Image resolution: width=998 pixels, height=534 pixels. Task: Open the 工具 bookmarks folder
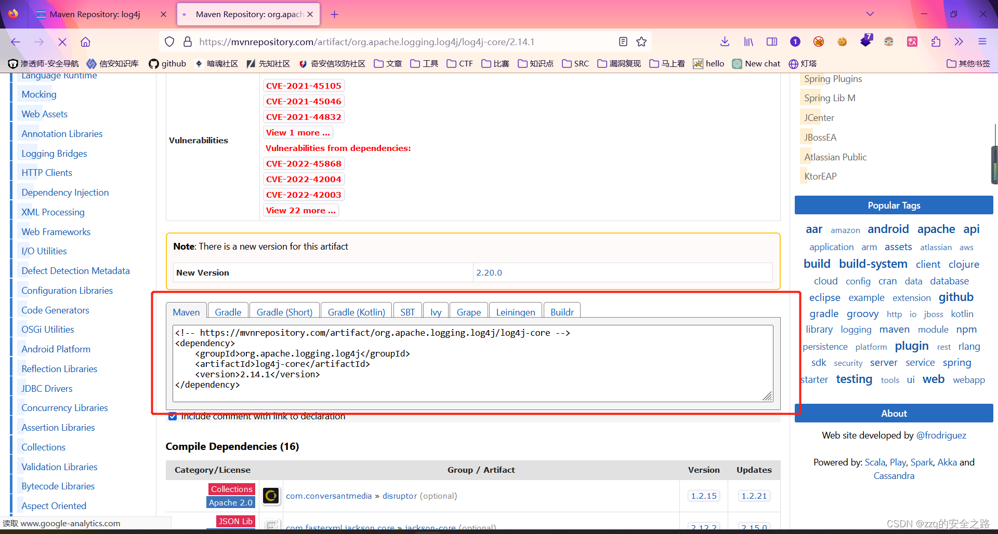[x=424, y=63]
